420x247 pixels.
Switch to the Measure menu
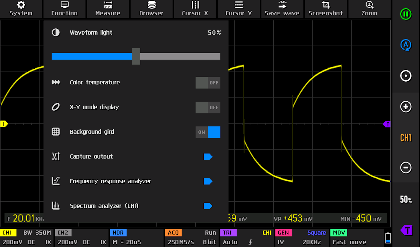pyautogui.click(x=108, y=9)
